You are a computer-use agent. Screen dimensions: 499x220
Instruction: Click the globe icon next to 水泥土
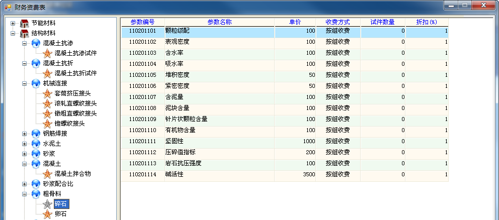[x=36, y=144]
